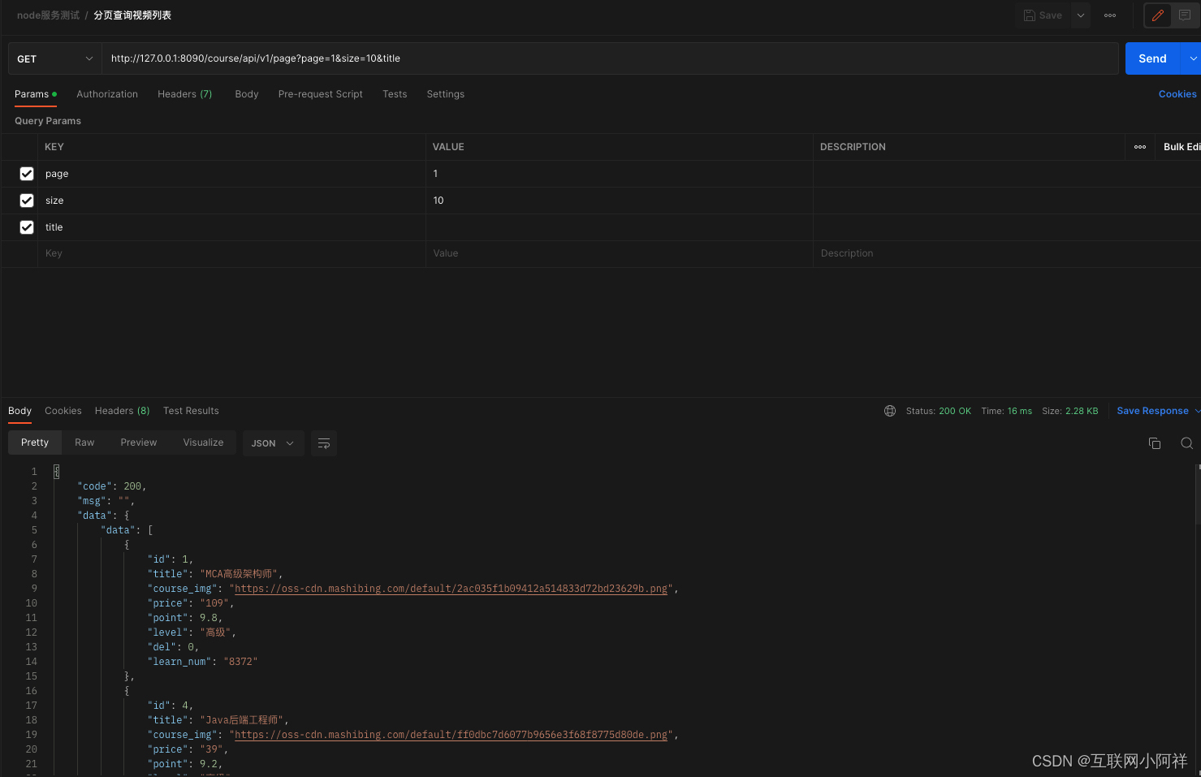Click the page value cell showing 1
The height and width of the screenshot is (777, 1201).
620,174
